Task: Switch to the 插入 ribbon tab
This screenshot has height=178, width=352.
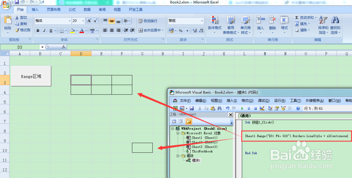Action: coord(35,10)
